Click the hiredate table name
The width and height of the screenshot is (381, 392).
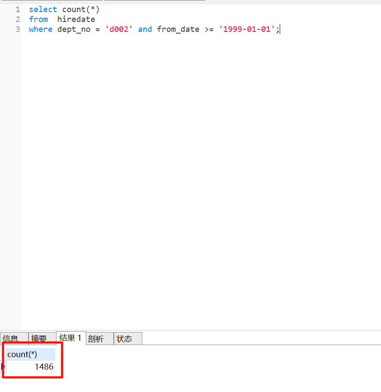76,19
